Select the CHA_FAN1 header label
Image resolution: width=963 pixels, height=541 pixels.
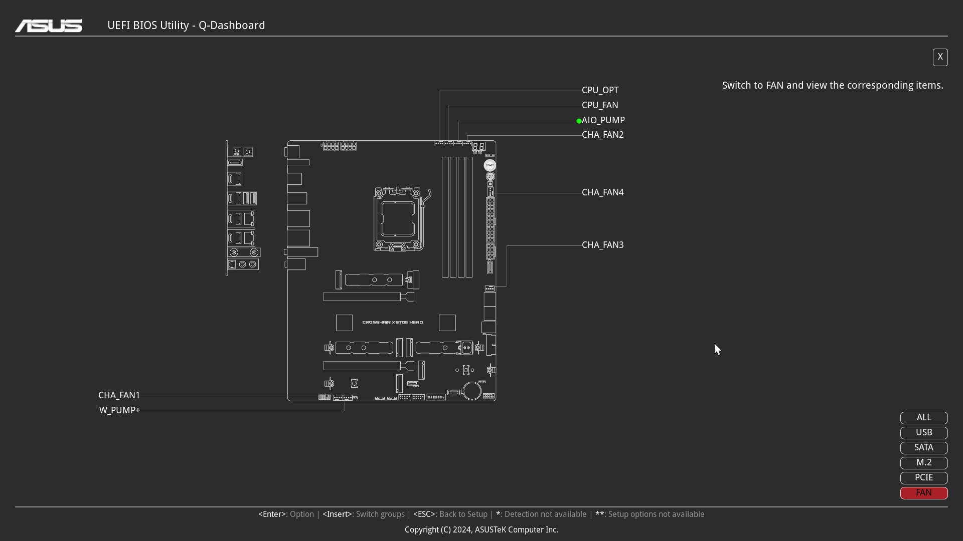[x=119, y=395]
